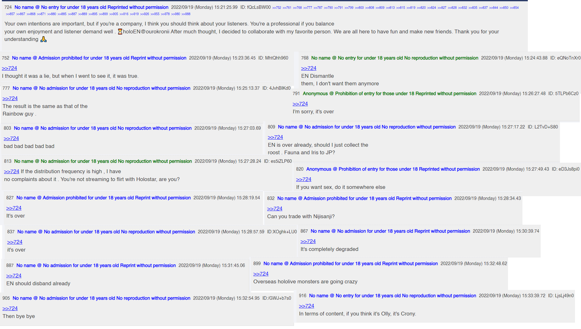Follow the >>854 backlink in post 724 header
This screenshot has width=581, height=329.
tap(514, 8)
